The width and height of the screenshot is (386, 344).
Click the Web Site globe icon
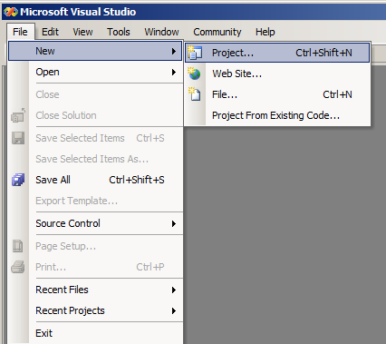click(194, 74)
